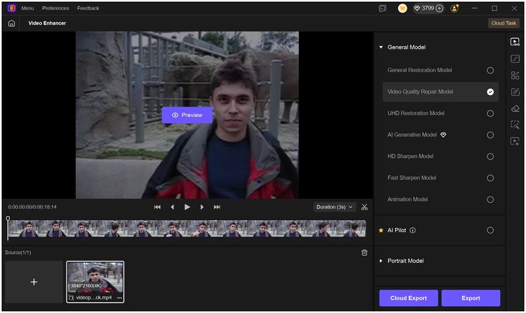Click the video preview frame
Screen dimensions: 526x313
coord(187,115)
